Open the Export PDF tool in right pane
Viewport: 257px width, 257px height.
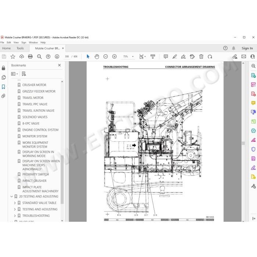(253, 75)
